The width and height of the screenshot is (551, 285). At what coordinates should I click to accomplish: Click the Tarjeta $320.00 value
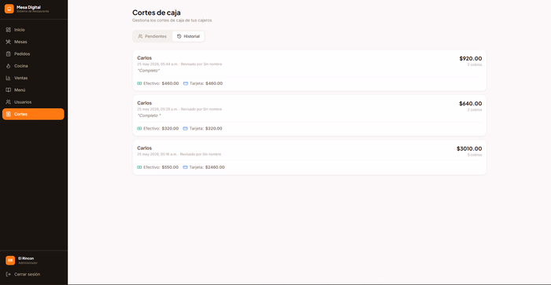point(213,128)
